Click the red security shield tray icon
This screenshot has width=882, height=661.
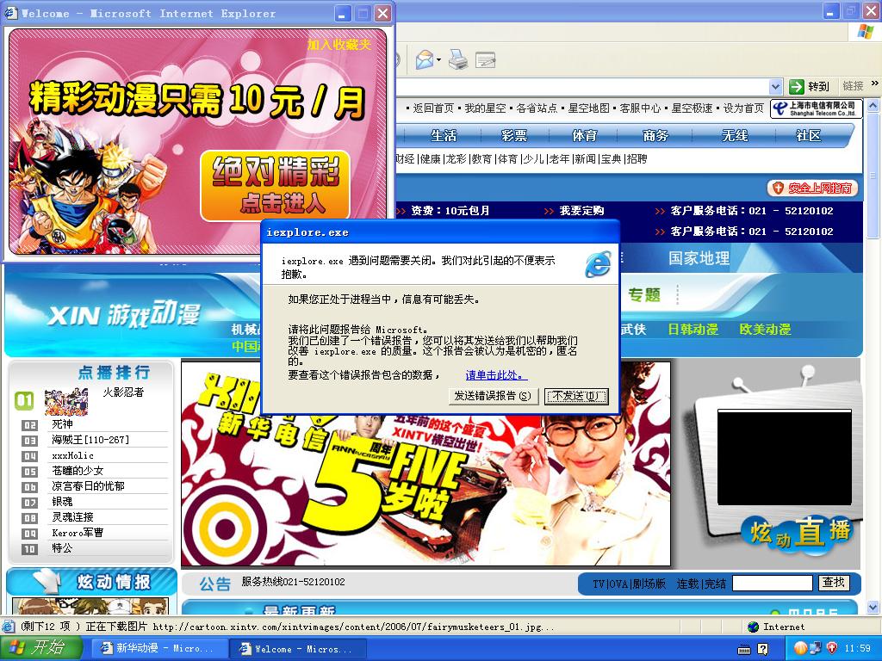tap(832, 648)
